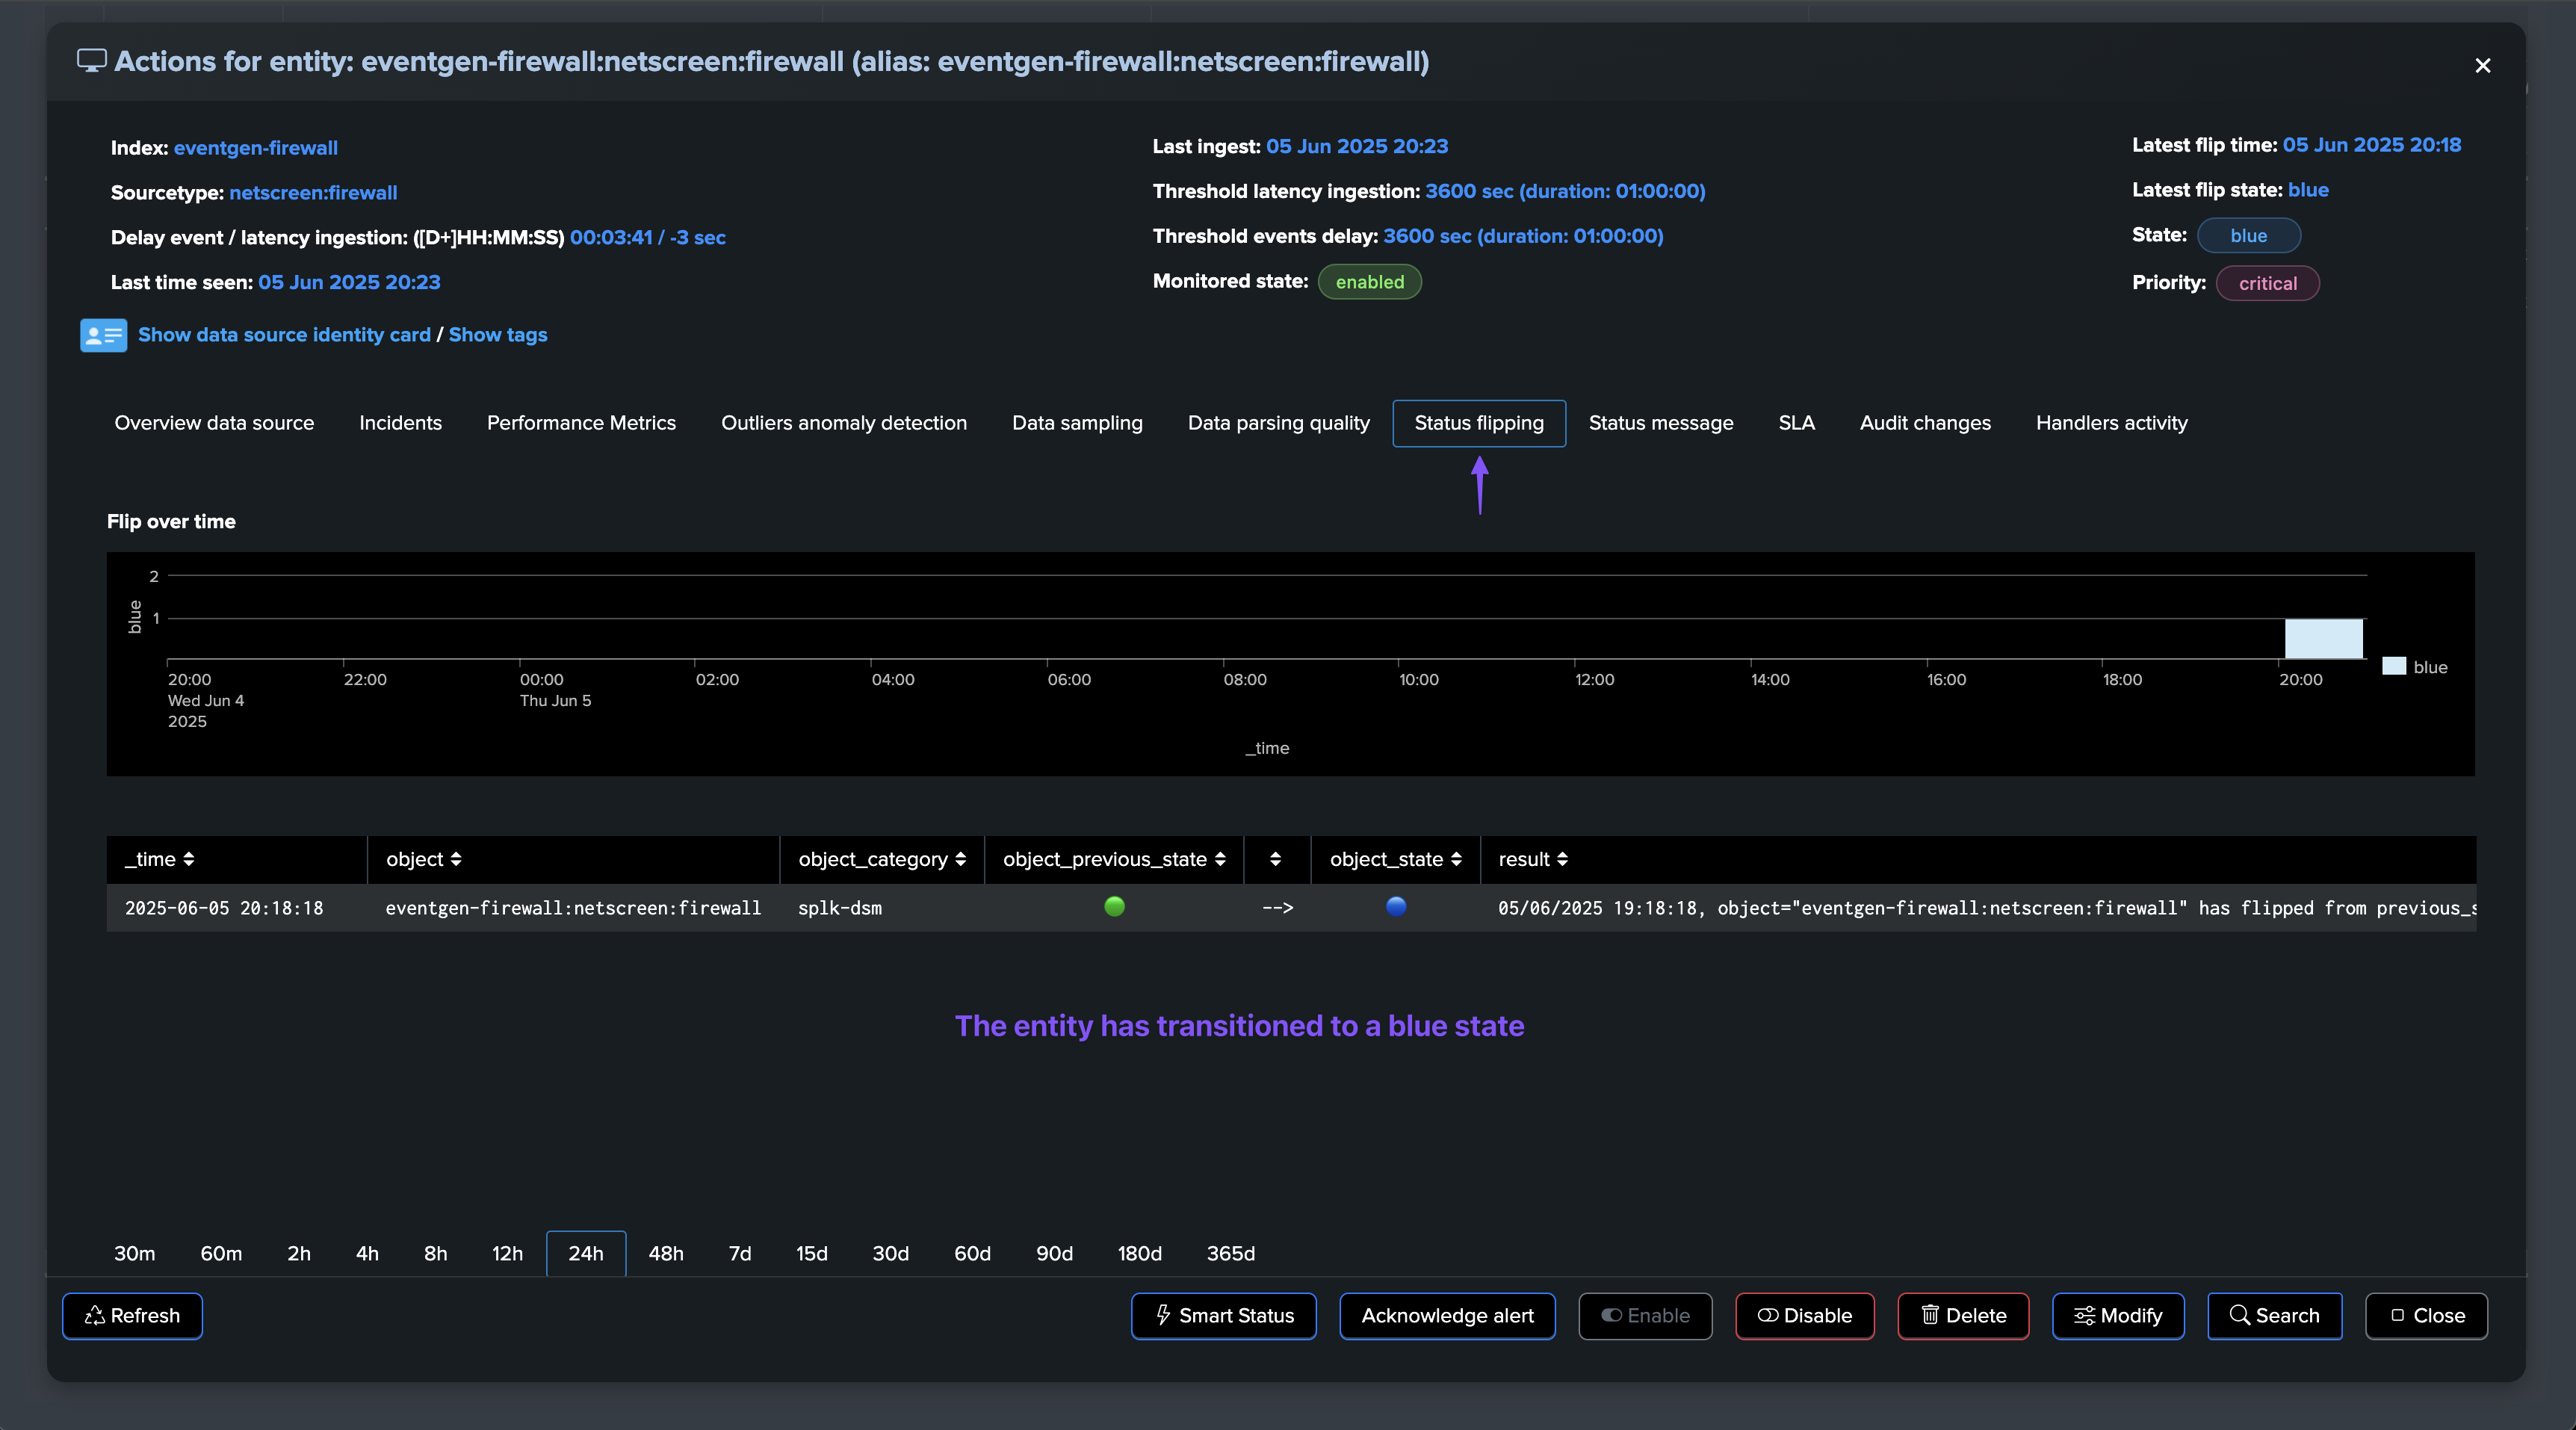Viewport: 2576px width, 1430px height.
Task: Toggle blue series in chart legend
Action: click(2415, 667)
